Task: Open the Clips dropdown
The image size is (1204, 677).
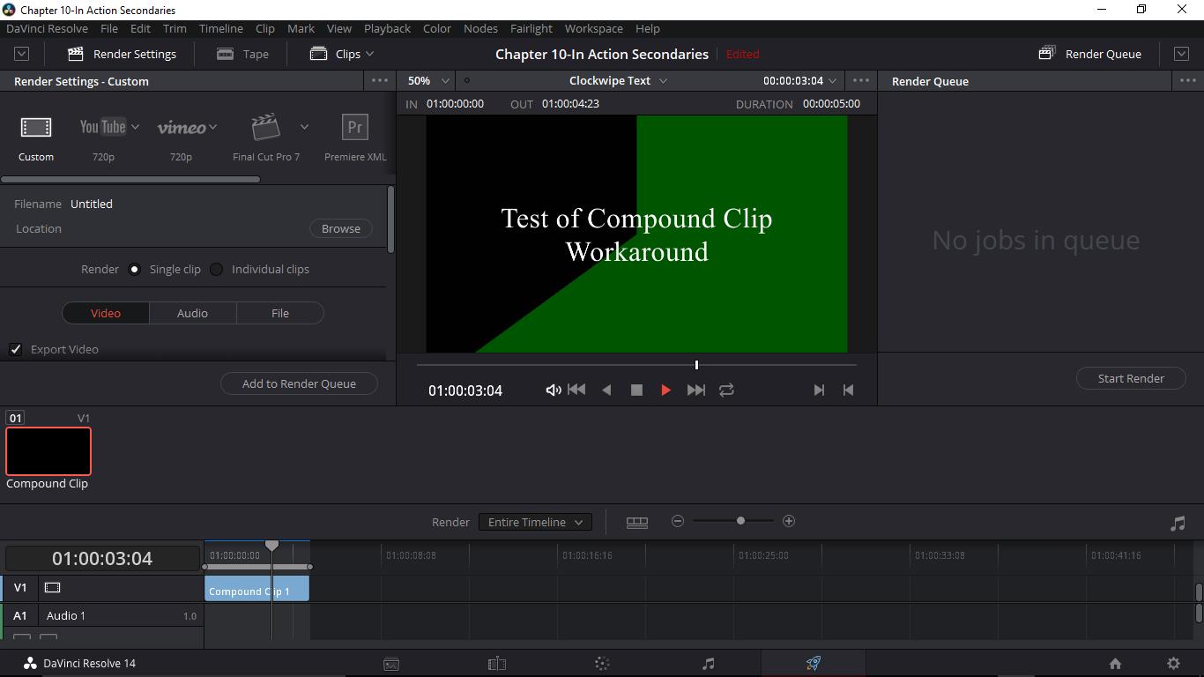Action: click(342, 54)
